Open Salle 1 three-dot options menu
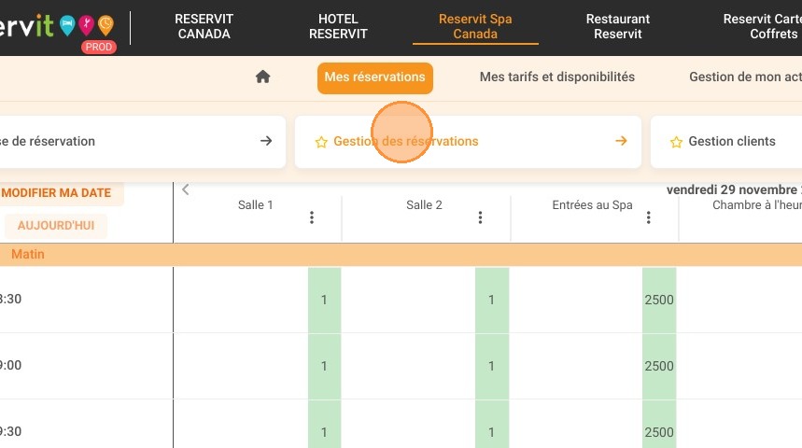The height and width of the screenshot is (448, 802). [x=312, y=217]
